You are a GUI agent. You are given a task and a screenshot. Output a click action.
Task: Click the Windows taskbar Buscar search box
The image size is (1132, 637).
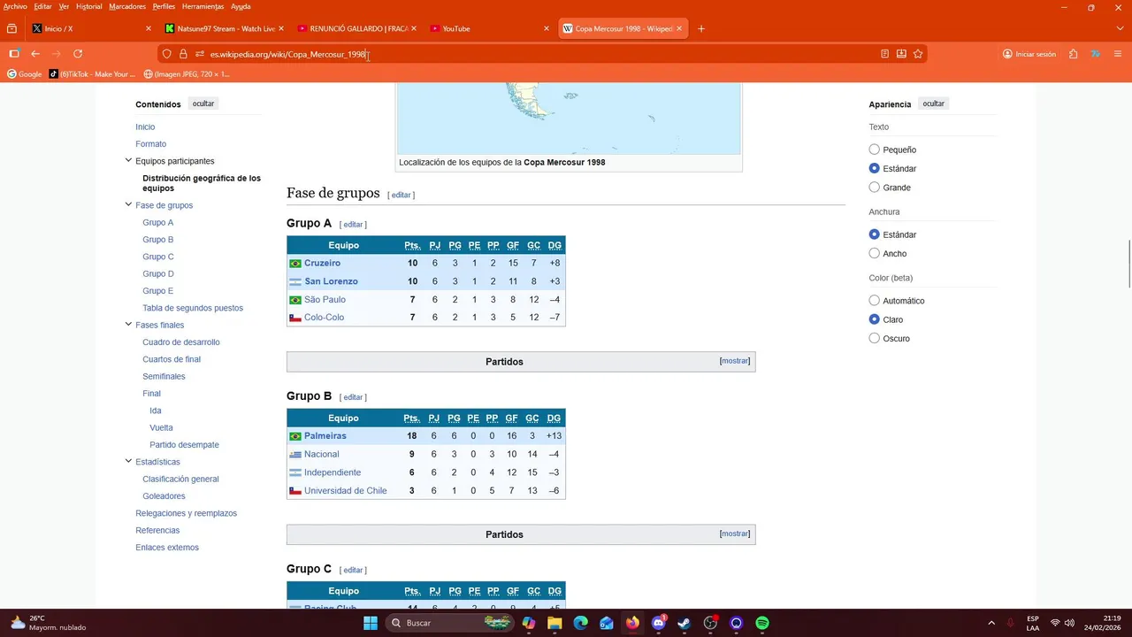pyautogui.click(x=451, y=623)
